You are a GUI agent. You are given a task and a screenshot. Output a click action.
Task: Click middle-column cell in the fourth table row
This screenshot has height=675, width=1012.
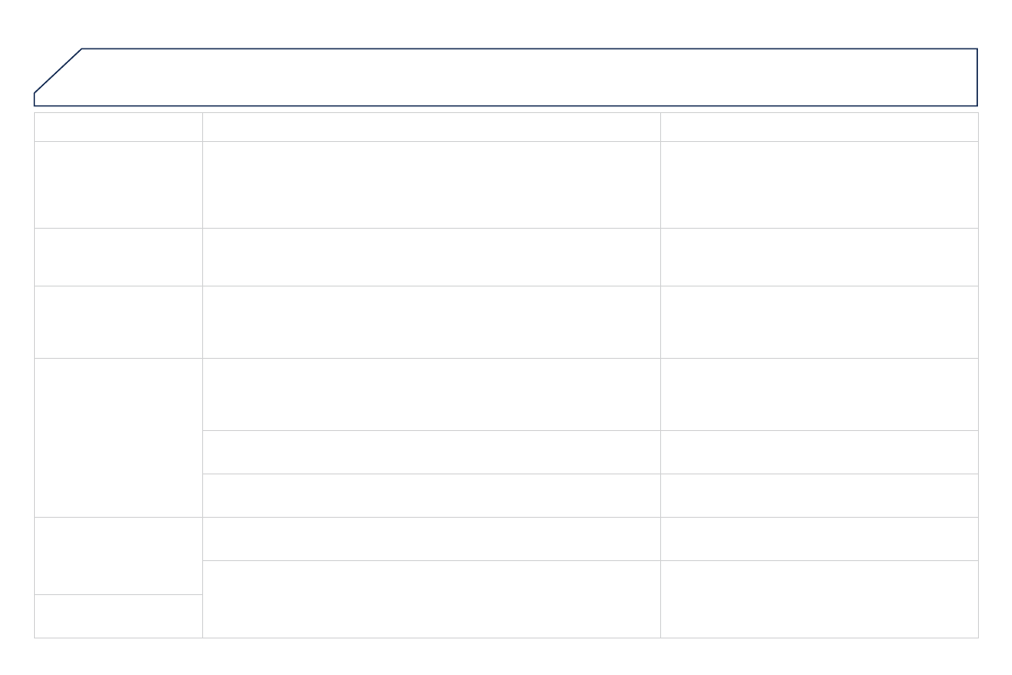431,321
